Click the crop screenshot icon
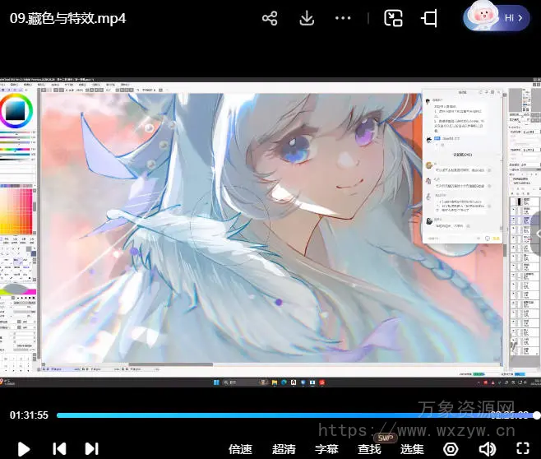Viewport: 541px width, 459px height. [x=429, y=18]
